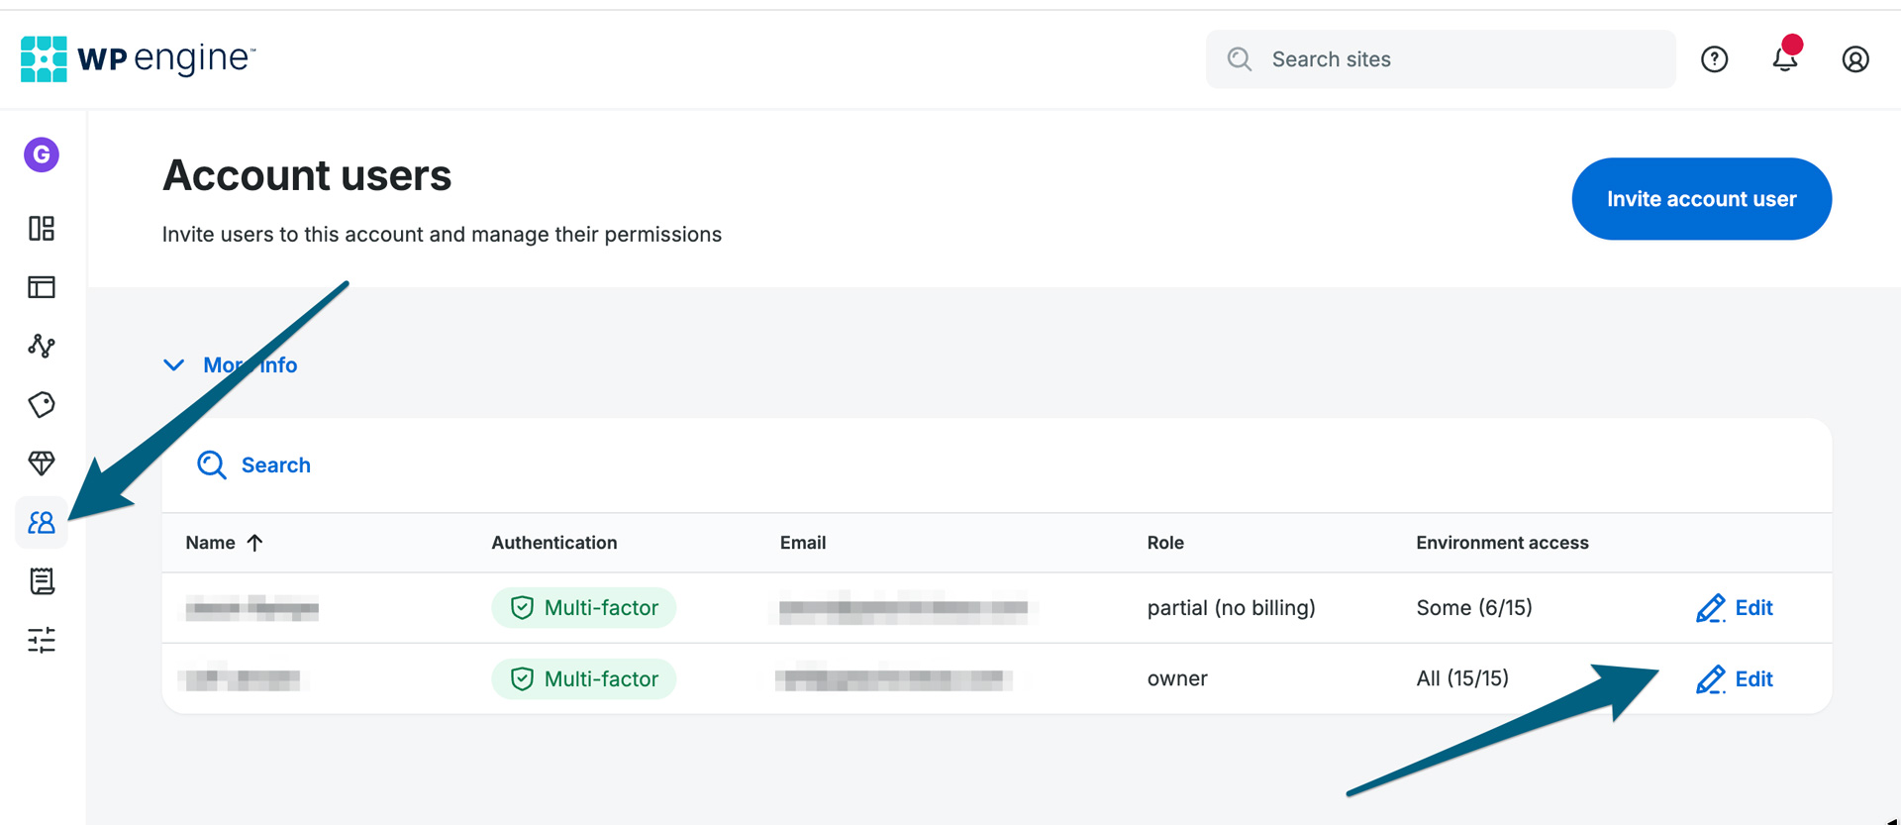Click the purple G account avatar
Screen dimensions: 1901x825
(42, 155)
